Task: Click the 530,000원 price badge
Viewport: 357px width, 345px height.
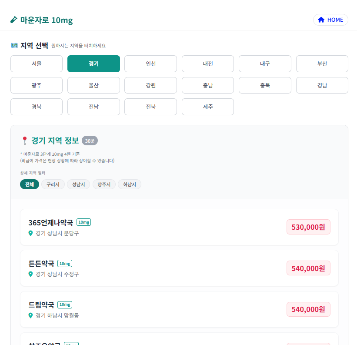Action: point(308,227)
